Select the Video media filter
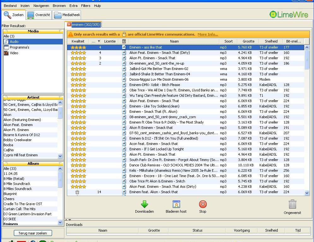Viewport: 314px width, 242px height. [x=14, y=53]
